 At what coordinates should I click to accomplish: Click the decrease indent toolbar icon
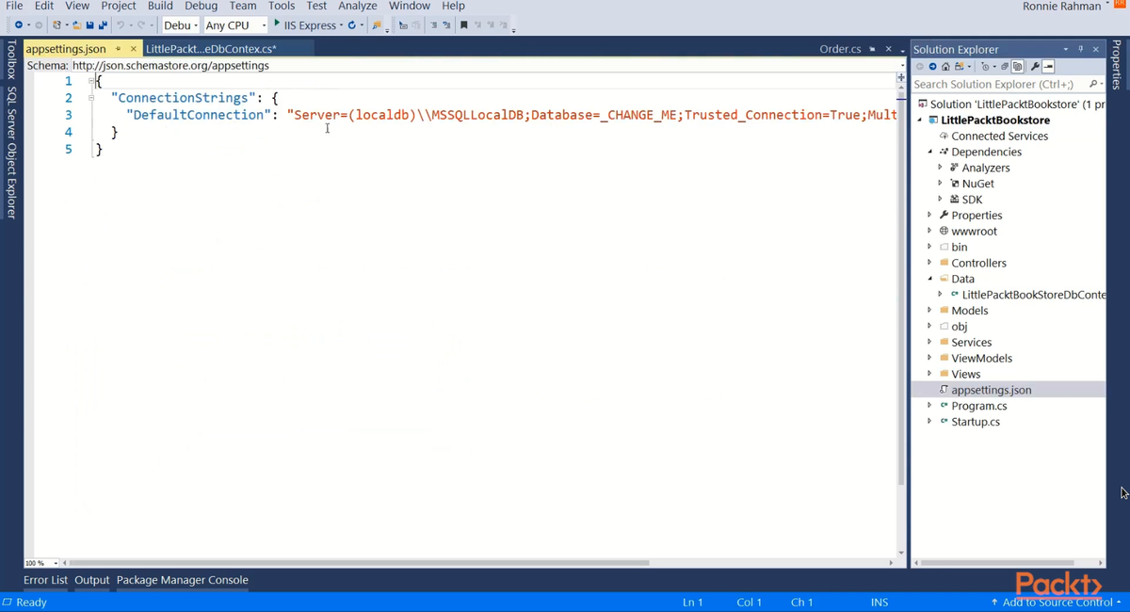pos(434,24)
